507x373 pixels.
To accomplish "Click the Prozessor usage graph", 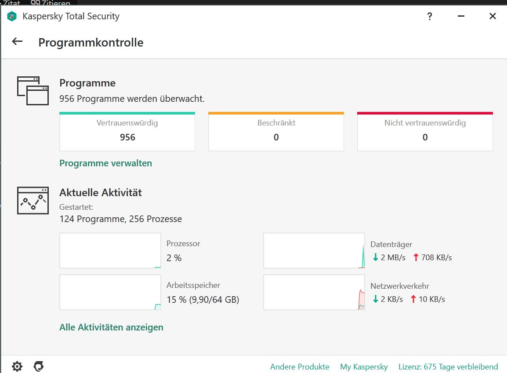I will 110,251.
